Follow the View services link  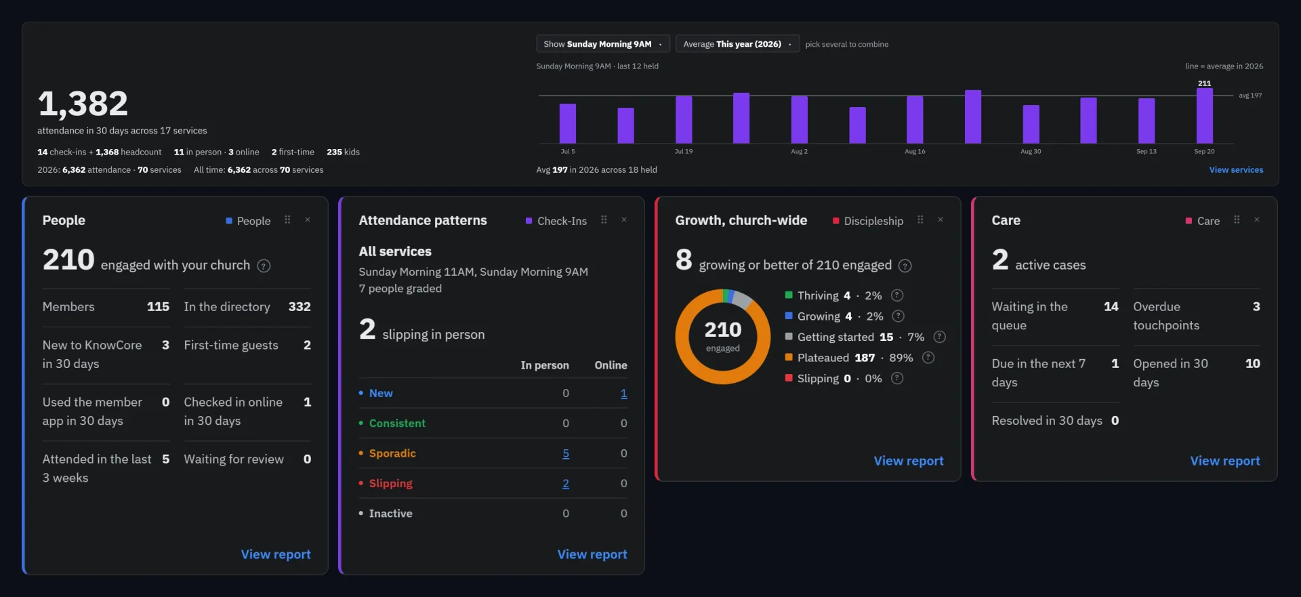[1236, 170]
